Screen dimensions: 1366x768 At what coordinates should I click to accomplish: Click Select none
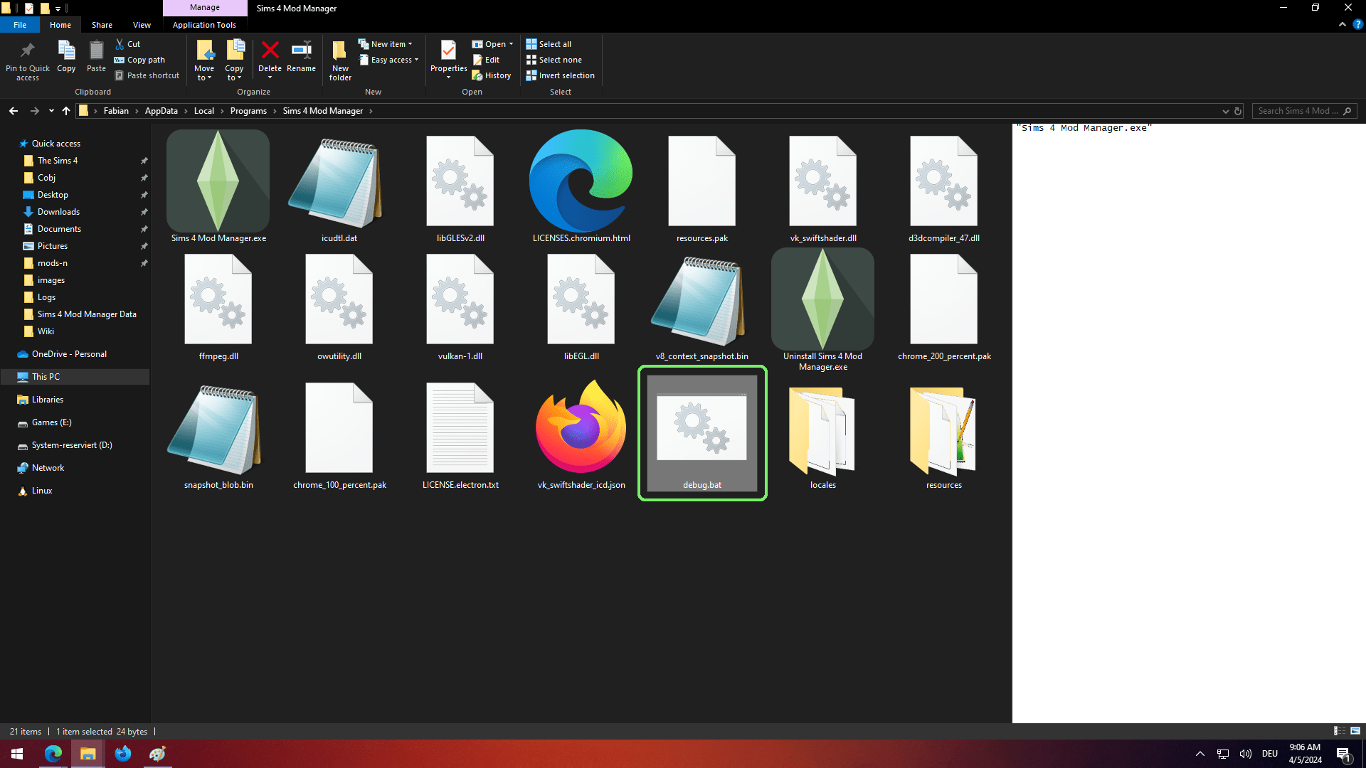[554, 60]
